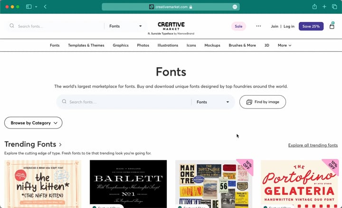The width and height of the screenshot is (342, 208).
Task: Open the header Fonts category dropdown
Action: [x=125, y=26]
